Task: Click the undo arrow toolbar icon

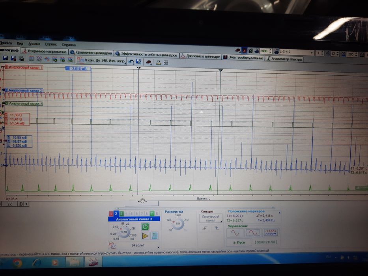Action: pyautogui.click(x=131, y=62)
